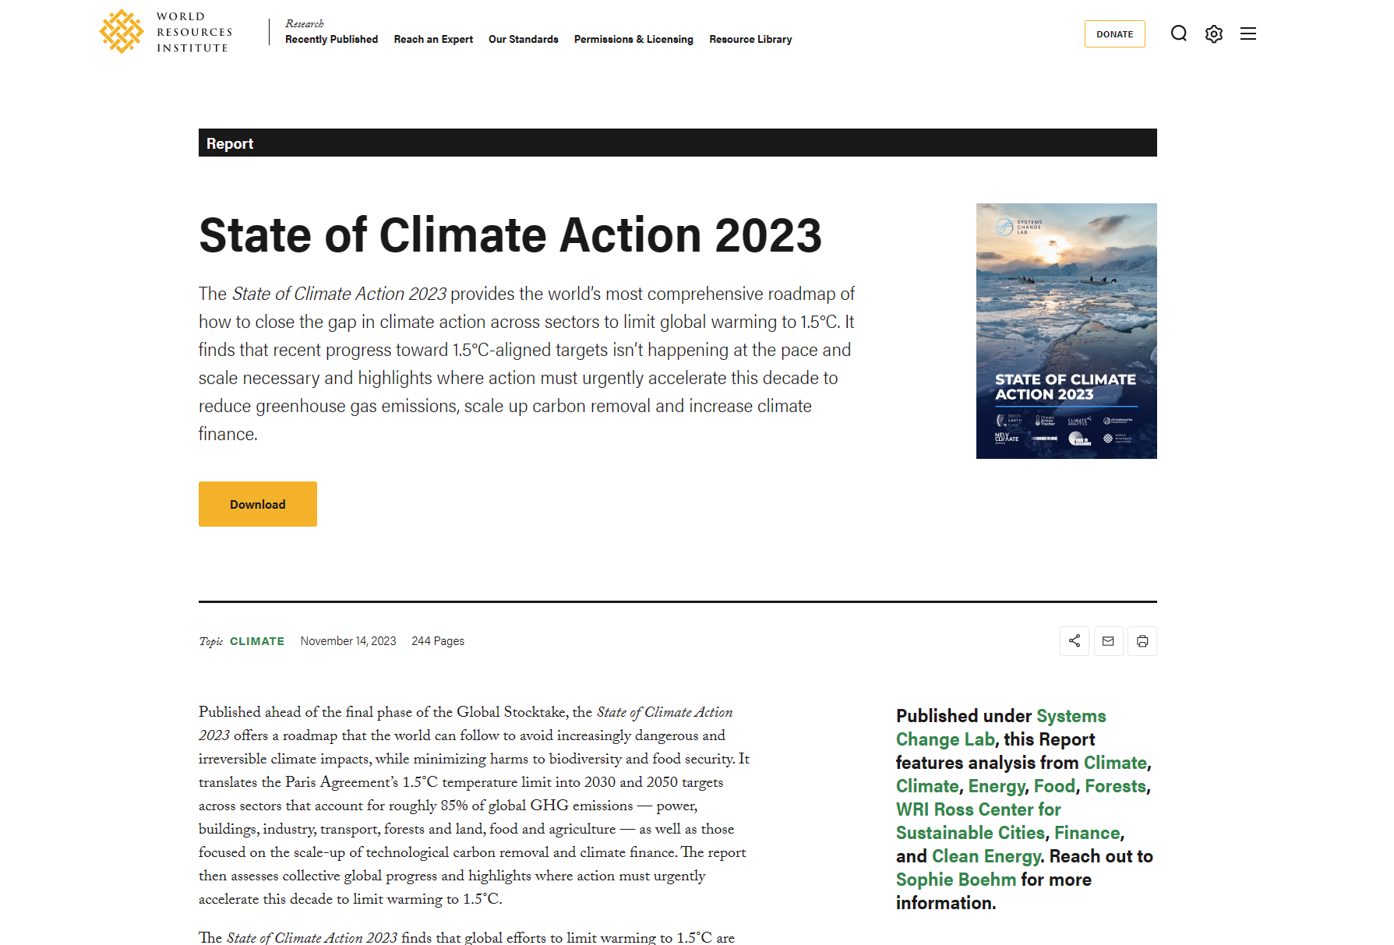Viewport: 1394px width, 945px height.
Task: Open the CLIMATE topic link
Action: pyautogui.click(x=257, y=641)
